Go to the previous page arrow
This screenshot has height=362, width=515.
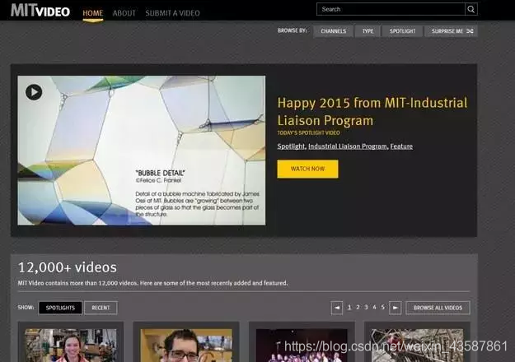[337, 308]
